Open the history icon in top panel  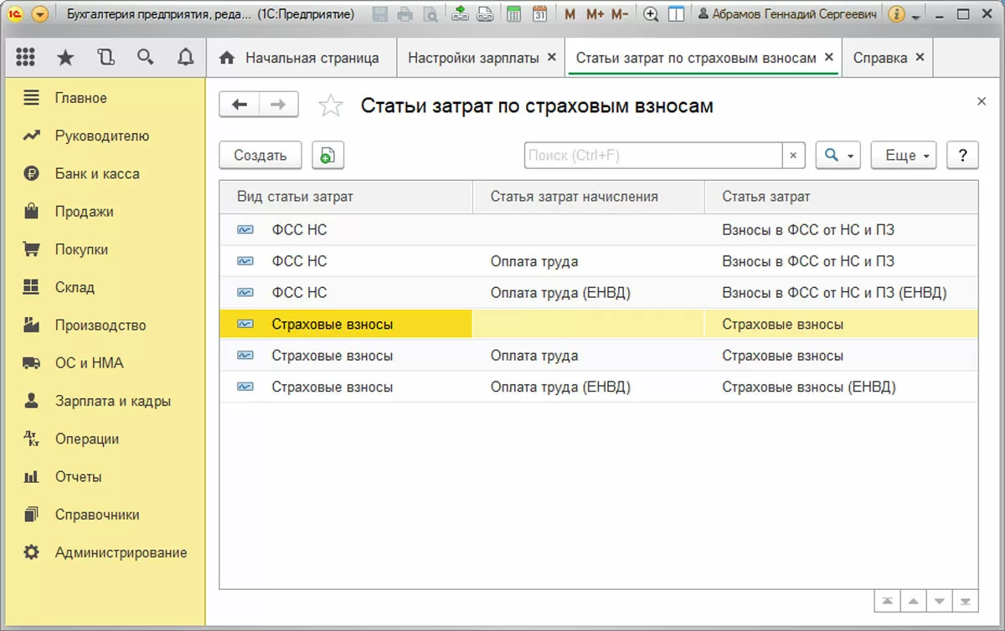(106, 57)
